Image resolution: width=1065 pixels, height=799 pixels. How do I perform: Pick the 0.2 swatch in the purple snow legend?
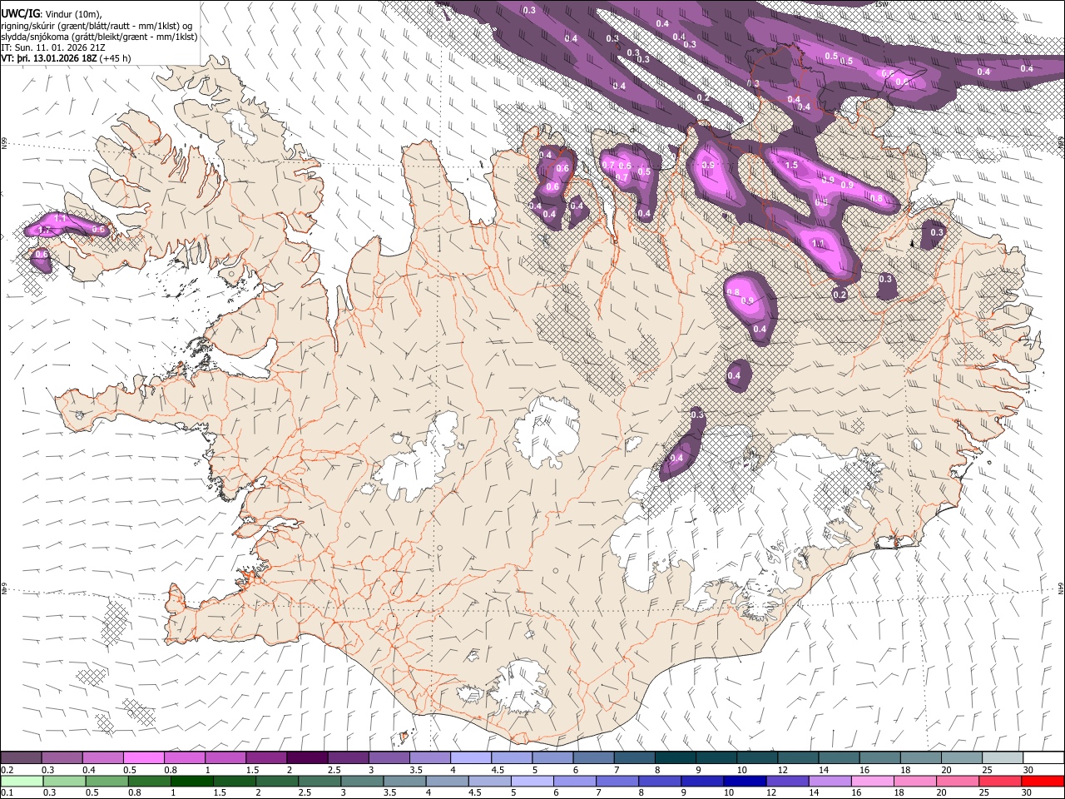[x=21, y=758]
